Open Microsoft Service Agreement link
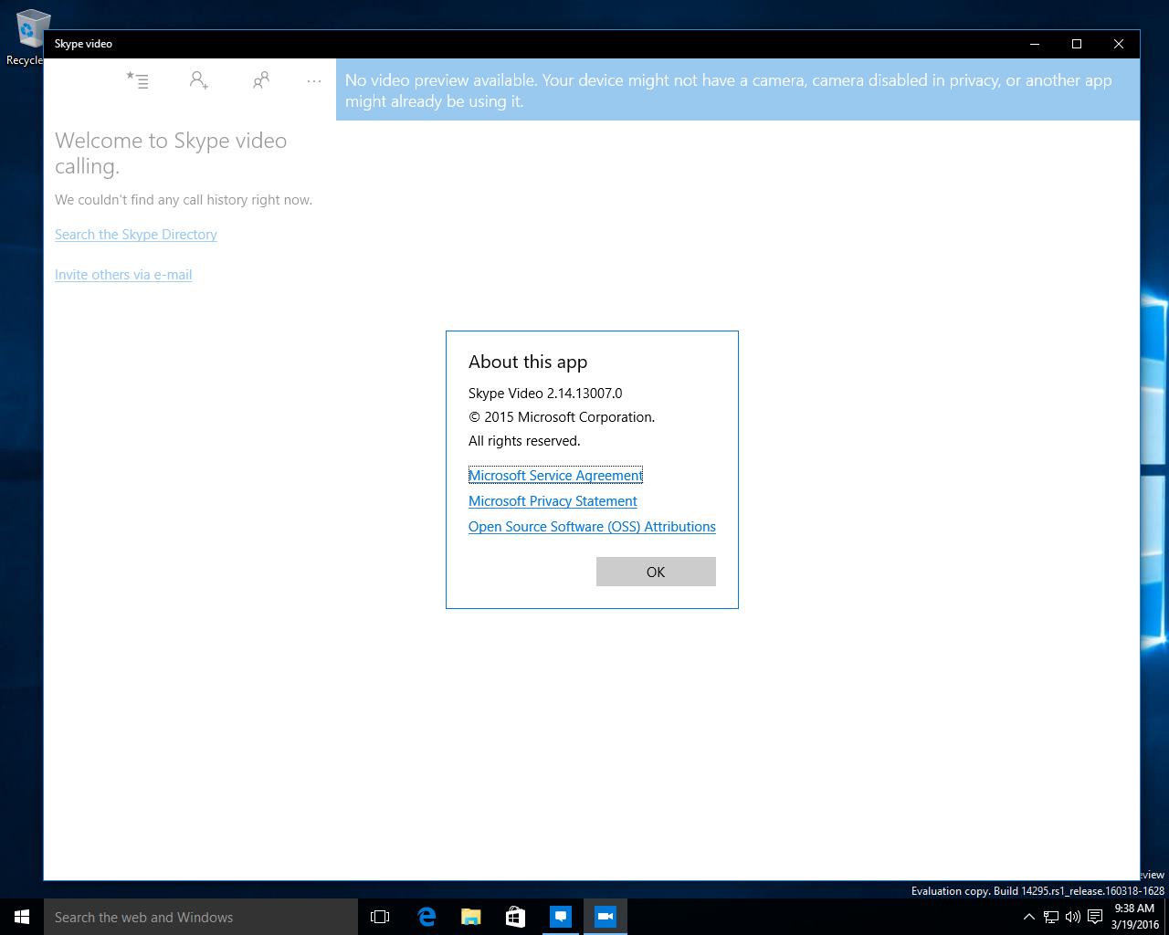This screenshot has height=935, width=1169. click(x=555, y=476)
